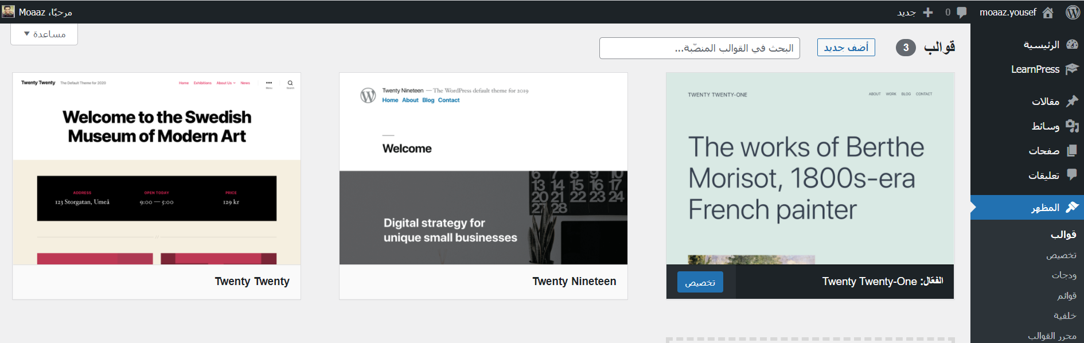This screenshot has width=1084, height=343.
Task: Click the Twenty Nineteen theme name
Action: (x=574, y=282)
